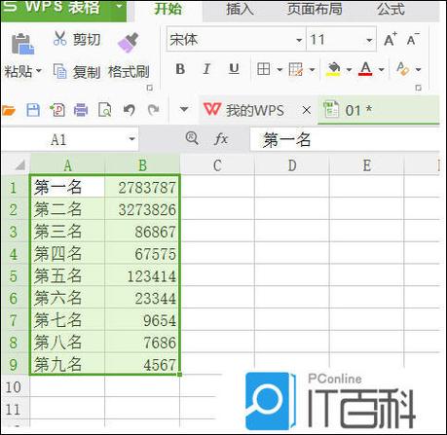Click the export to PDF icon

coord(57,110)
